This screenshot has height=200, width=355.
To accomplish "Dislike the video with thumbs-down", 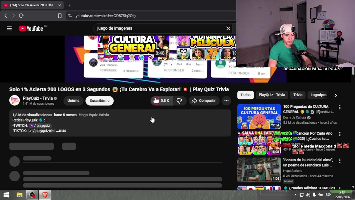I will (x=179, y=101).
